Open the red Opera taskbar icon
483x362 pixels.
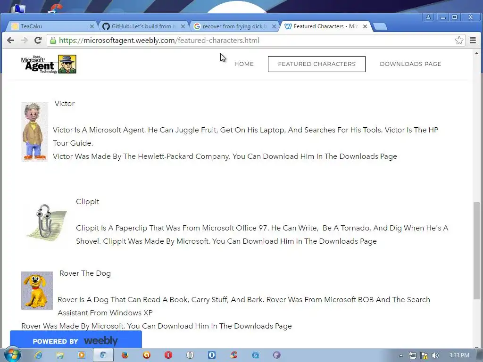coord(168,355)
